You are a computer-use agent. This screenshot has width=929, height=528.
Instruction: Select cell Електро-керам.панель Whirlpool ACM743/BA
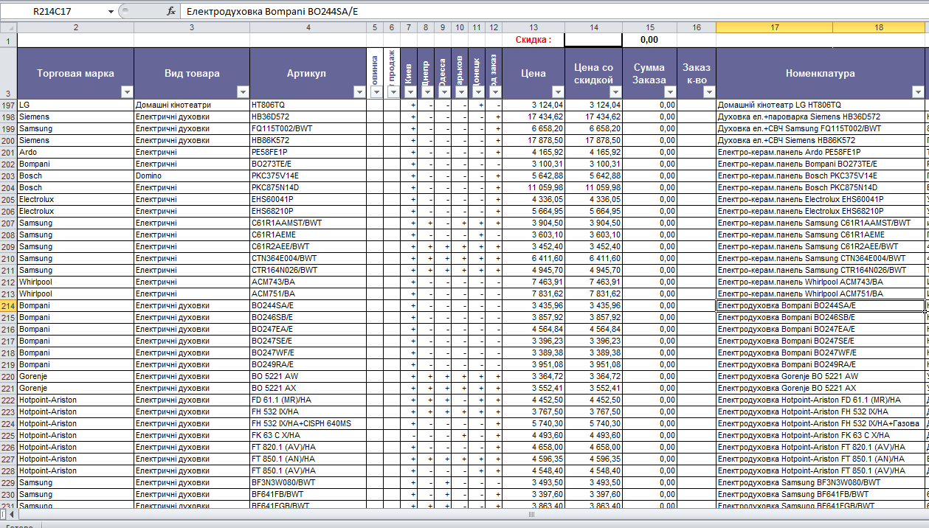click(820, 282)
